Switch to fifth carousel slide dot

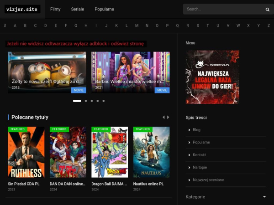click(104, 101)
